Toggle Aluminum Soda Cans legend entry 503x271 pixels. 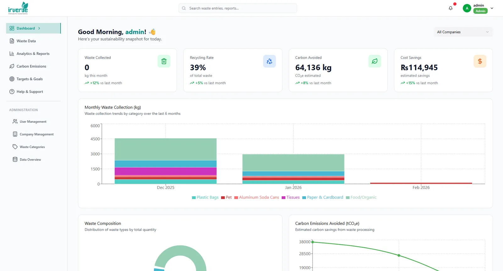tap(257, 197)
